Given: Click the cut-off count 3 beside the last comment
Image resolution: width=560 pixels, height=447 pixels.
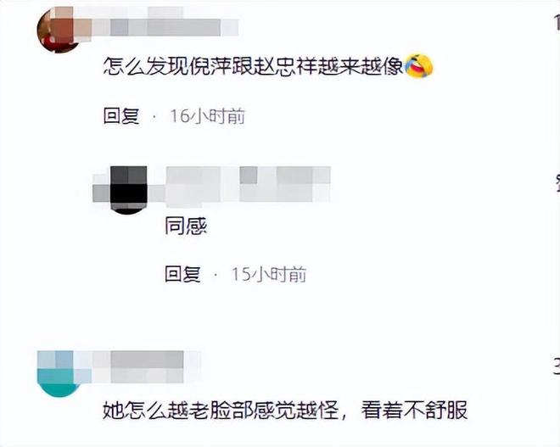Looking at the screenshot, I should coord(557,367).
